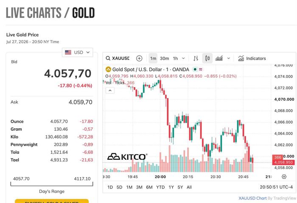The height and width of the screenshot is (203, 297).
Task: Select the 5D date range
Action: [119, 187]
